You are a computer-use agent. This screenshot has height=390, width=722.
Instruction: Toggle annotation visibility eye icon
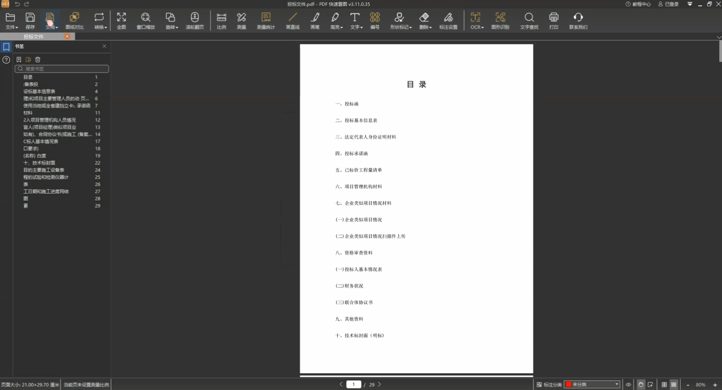(628, 384)
